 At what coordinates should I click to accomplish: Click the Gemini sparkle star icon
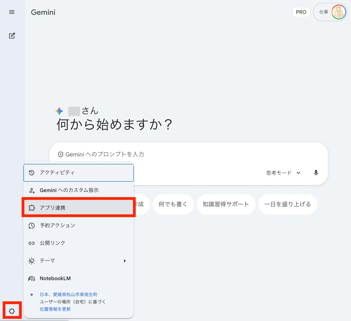pos(59,111)
